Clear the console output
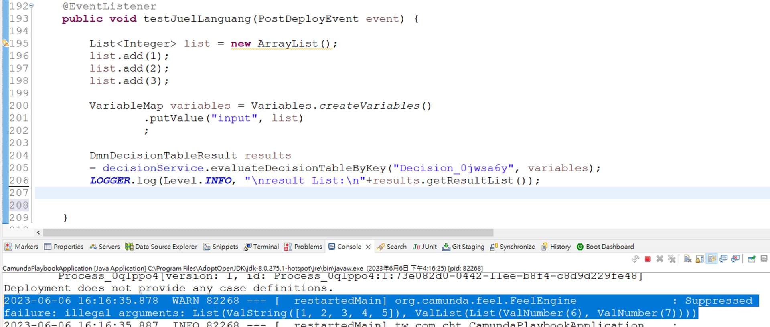This screenshot has height=327, width=770. coord(687,259)
